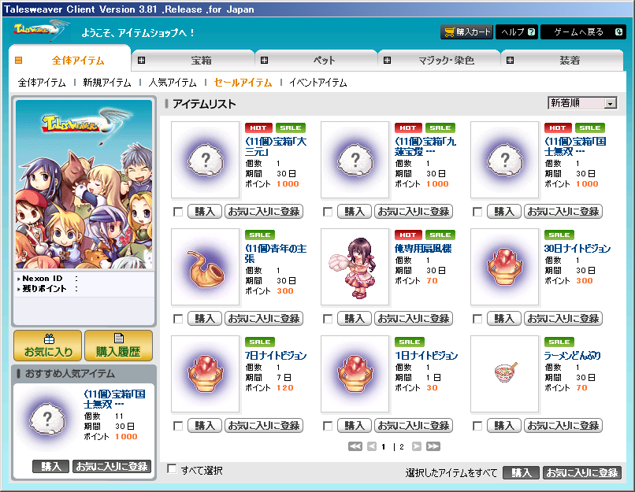Enable the すべて選択 select-all checkbox
635x492 pixels.
tap(172, 470)
